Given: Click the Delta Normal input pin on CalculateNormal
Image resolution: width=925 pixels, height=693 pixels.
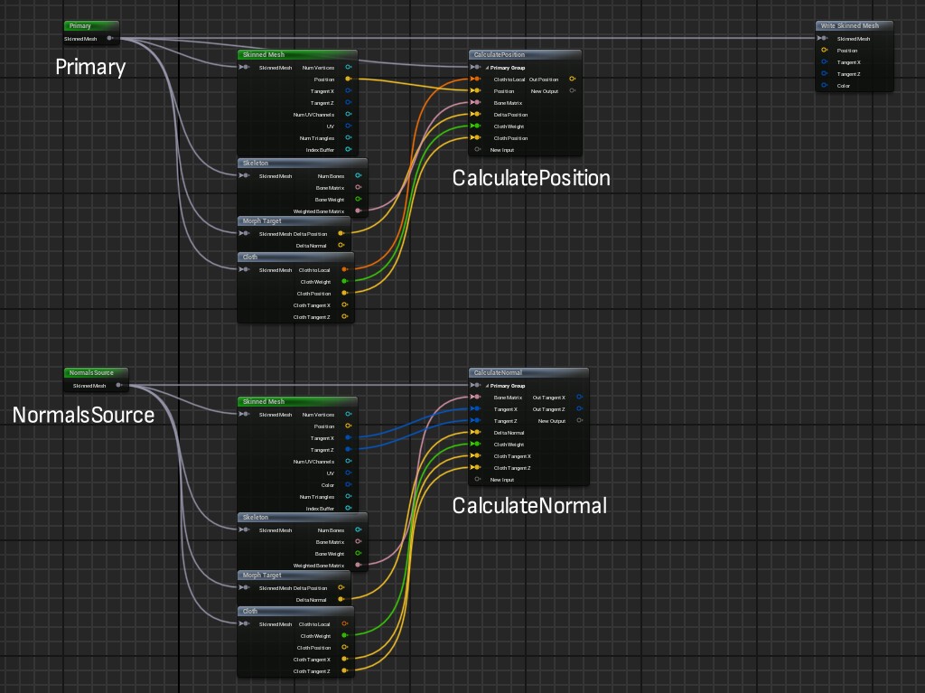Looking at the screenshot, I should pos(475,433).
